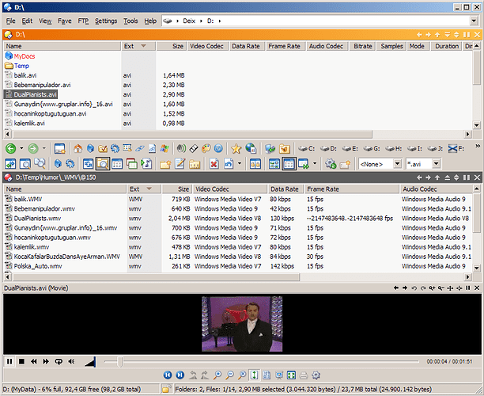Viewport: 484px width, 396px height.
Task: Go to next file in viewer
Action: 180,375
